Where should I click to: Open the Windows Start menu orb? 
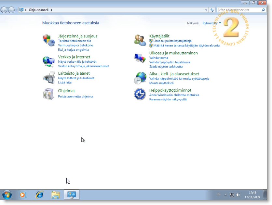(x=7, y=195)
